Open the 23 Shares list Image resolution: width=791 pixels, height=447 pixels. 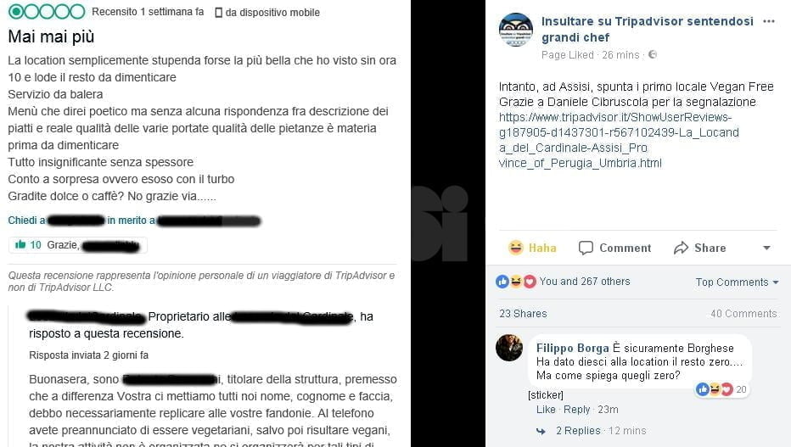click(x=523, y=314)
